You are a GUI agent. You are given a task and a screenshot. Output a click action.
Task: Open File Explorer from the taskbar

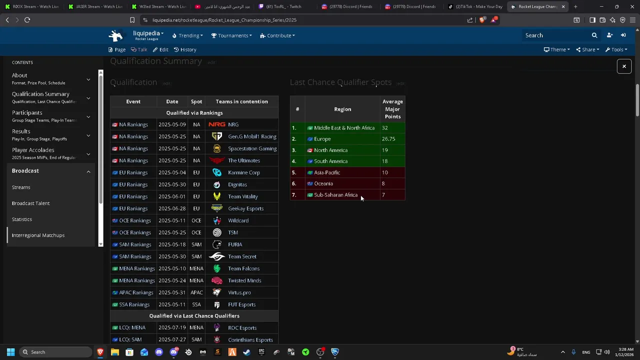coord(115,352)
